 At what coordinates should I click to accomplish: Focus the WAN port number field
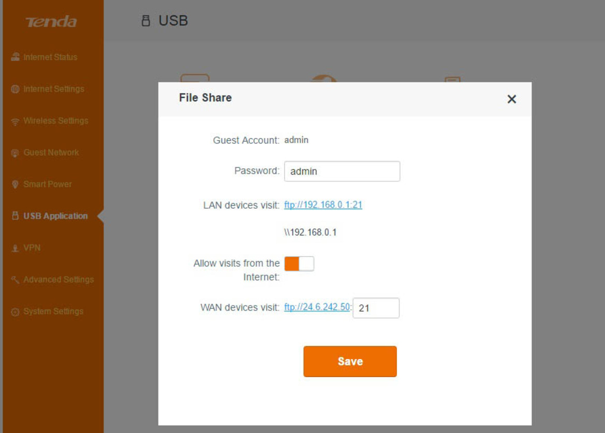pos(376,308)
